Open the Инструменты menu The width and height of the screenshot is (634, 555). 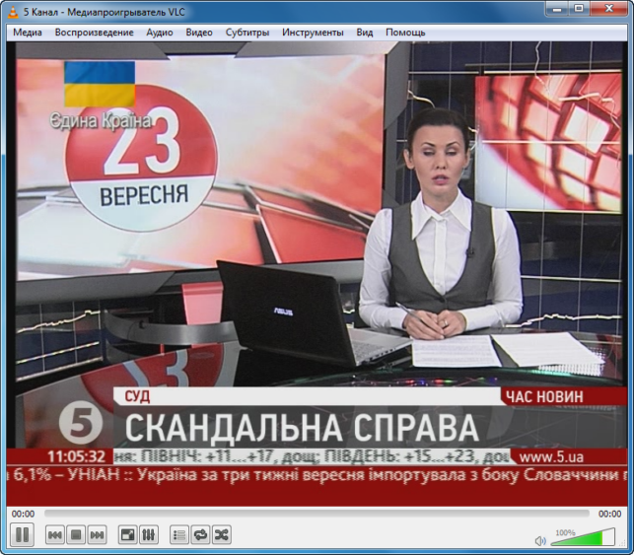point(313,33)
